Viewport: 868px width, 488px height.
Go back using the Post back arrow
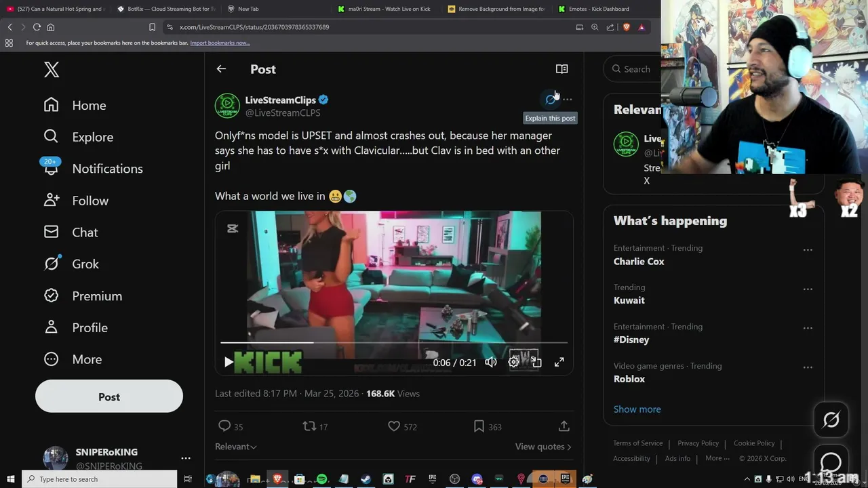click(221, 69)
